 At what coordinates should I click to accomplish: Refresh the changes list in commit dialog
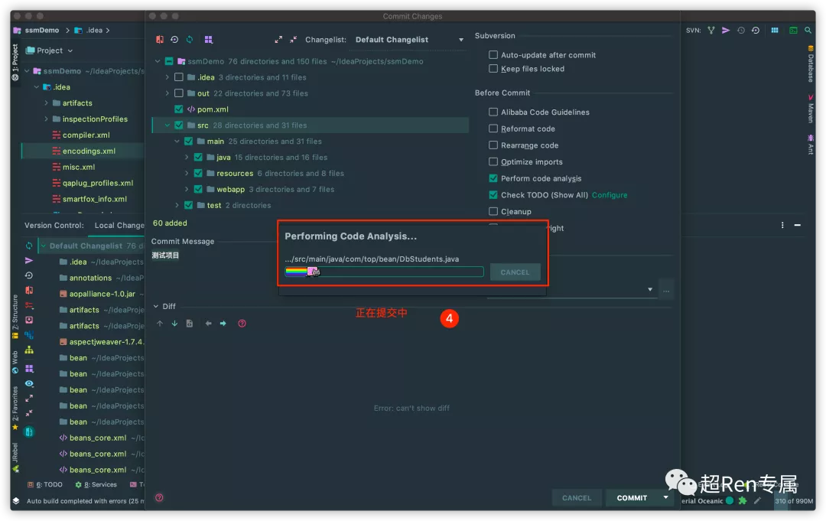point(190,40)
